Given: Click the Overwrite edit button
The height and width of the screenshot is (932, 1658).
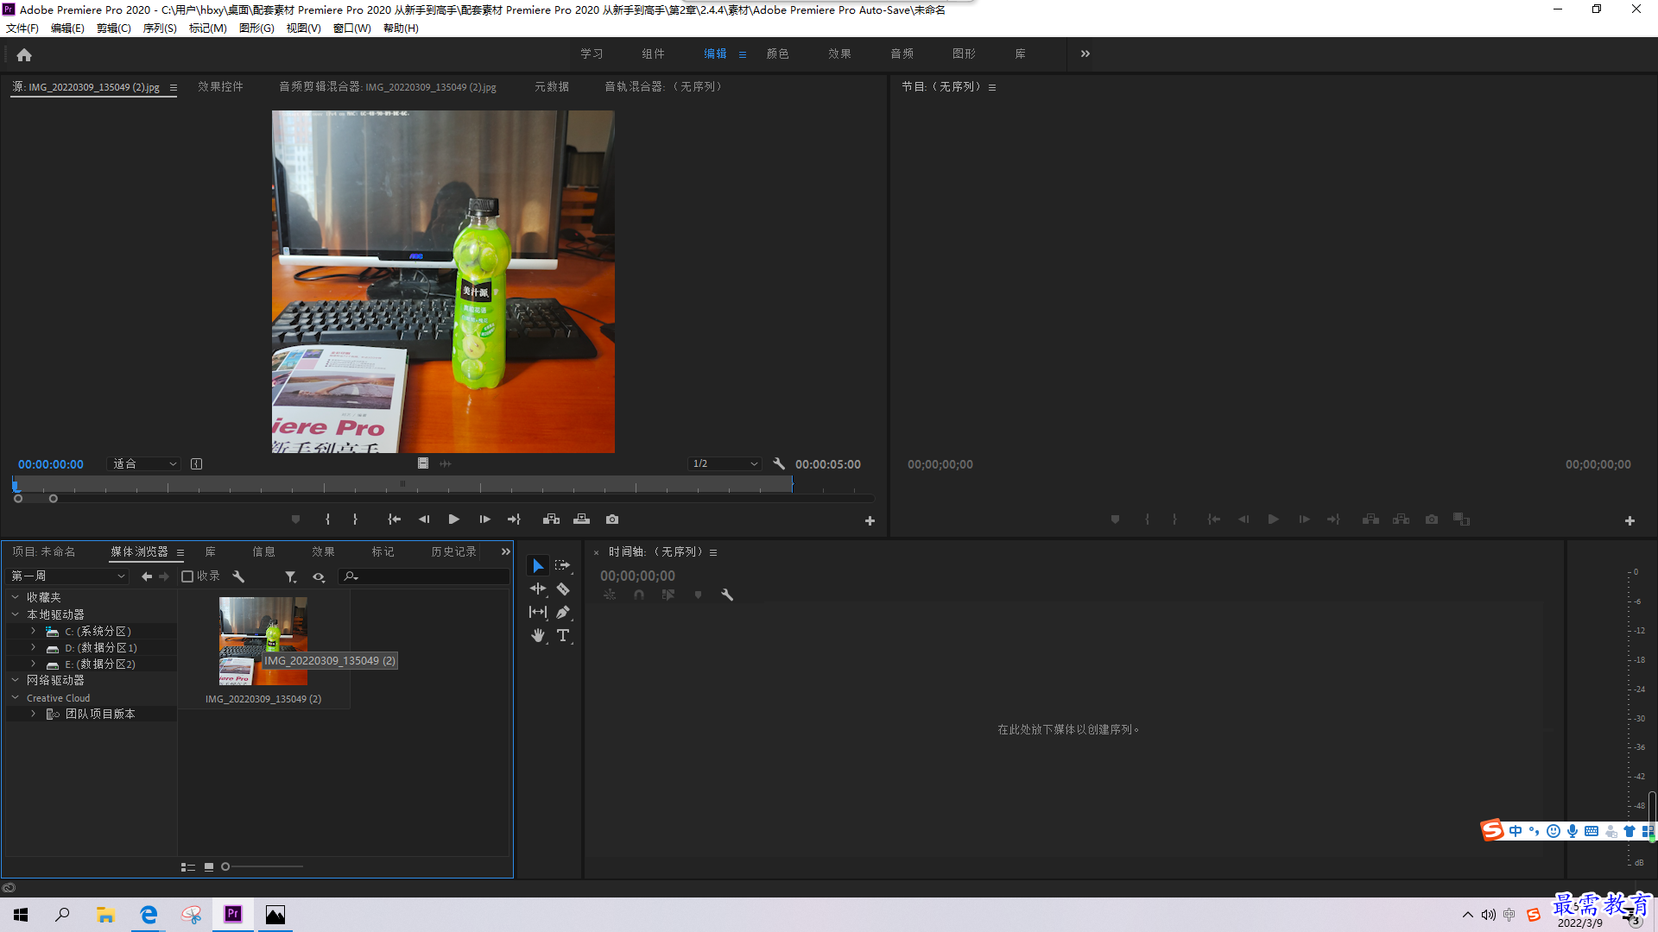Looking at the screenshot, I should click(581, 520).
